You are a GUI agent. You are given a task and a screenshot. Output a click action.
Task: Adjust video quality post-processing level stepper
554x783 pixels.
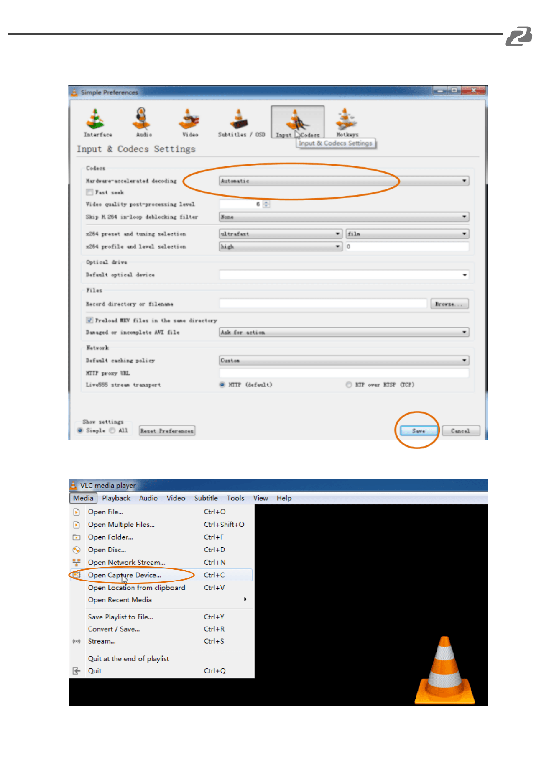(266, 204)
